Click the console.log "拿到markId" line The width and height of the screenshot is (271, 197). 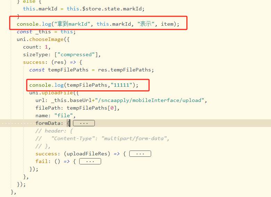[98, 24]
